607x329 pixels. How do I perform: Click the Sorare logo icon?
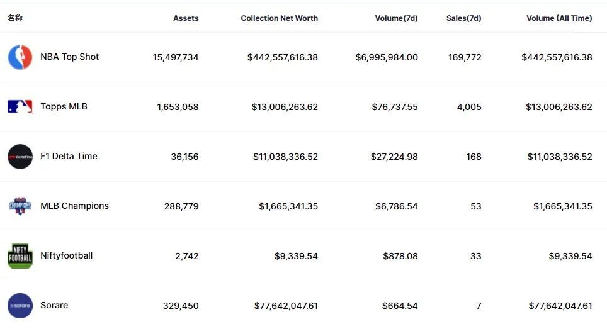20,306
